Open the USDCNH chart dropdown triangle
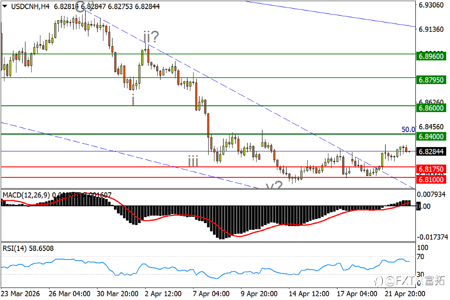Viewport: 450px width, 300px height. (5, 6)
